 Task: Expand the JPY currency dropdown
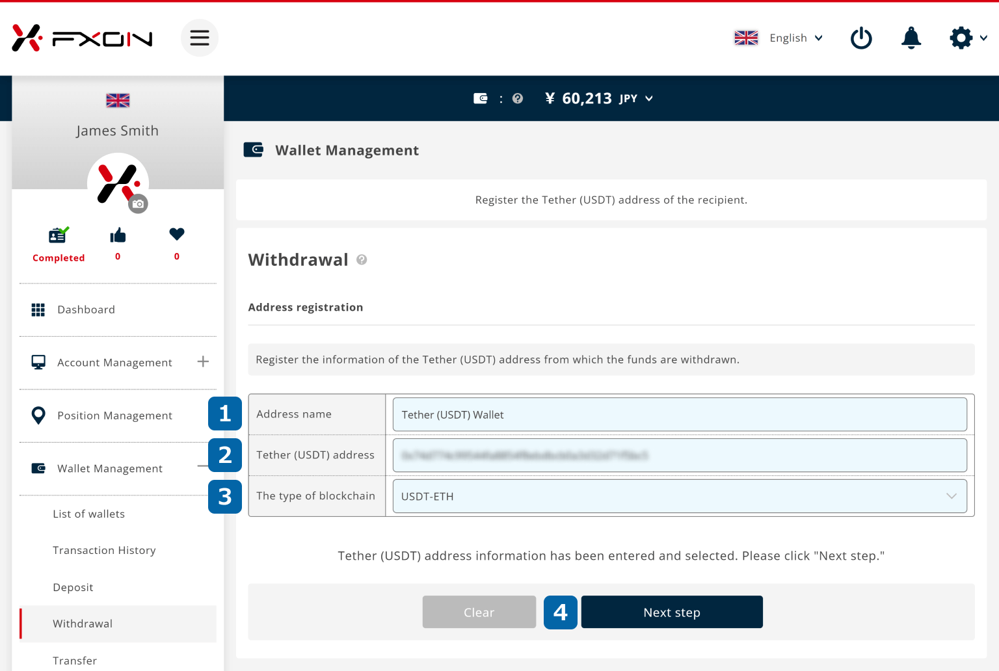tap(648, 98)
